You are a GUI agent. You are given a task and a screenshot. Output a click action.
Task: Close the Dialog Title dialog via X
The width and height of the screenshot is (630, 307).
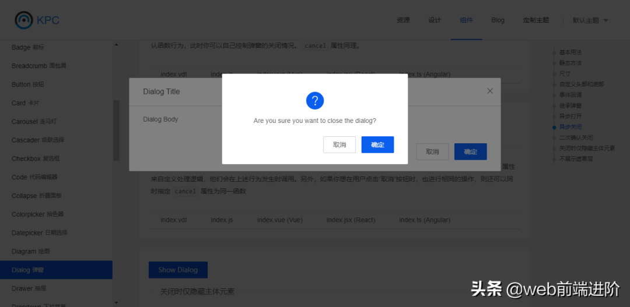(490, 91)
